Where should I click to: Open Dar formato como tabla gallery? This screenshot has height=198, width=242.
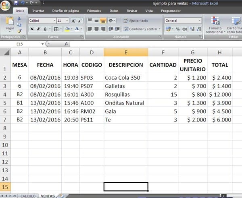point(235,25)
